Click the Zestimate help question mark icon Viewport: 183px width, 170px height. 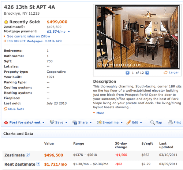(x=28, y=155)
